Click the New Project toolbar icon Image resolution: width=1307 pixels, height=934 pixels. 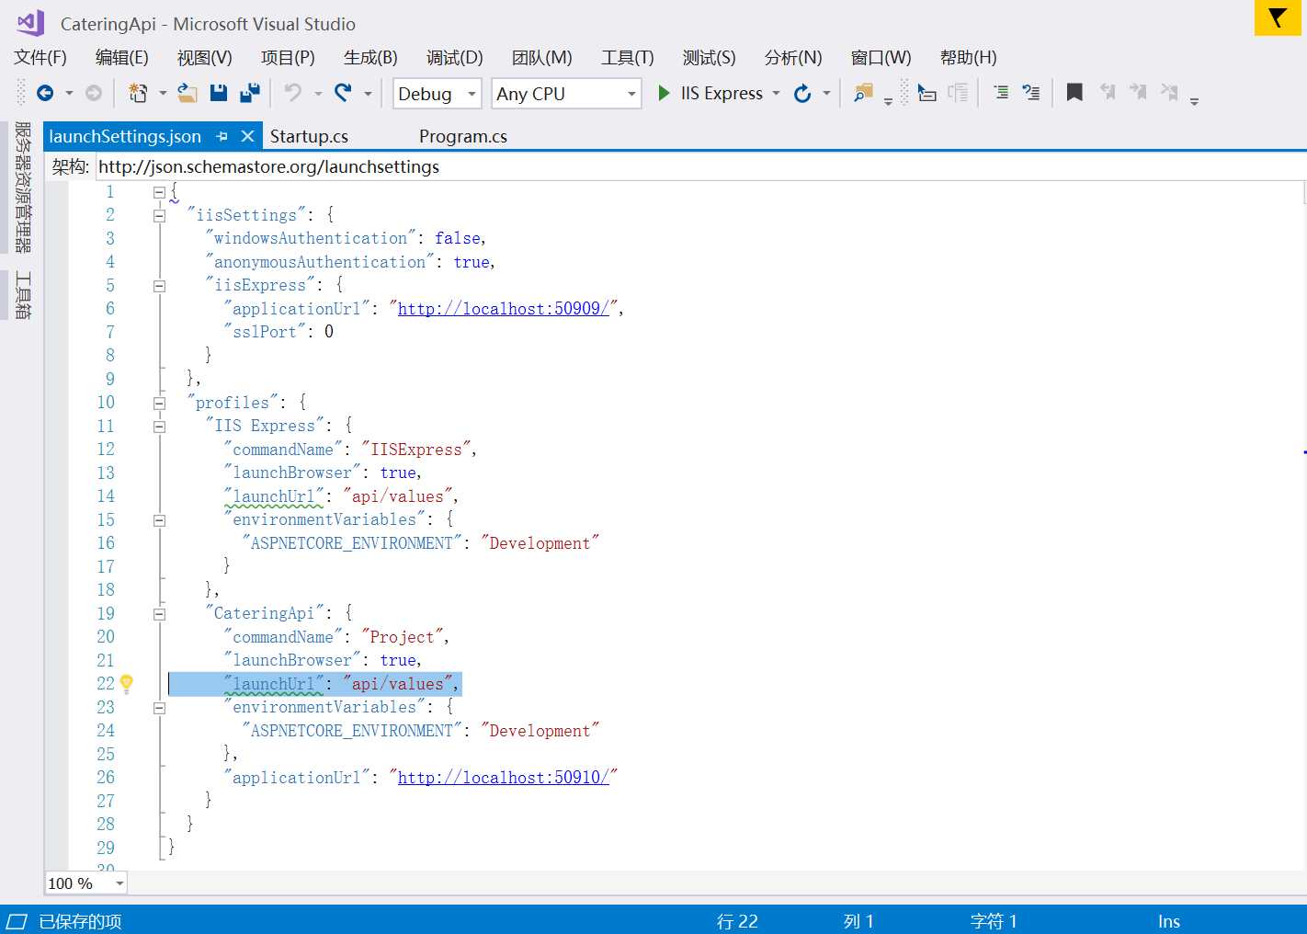(138, 93)
